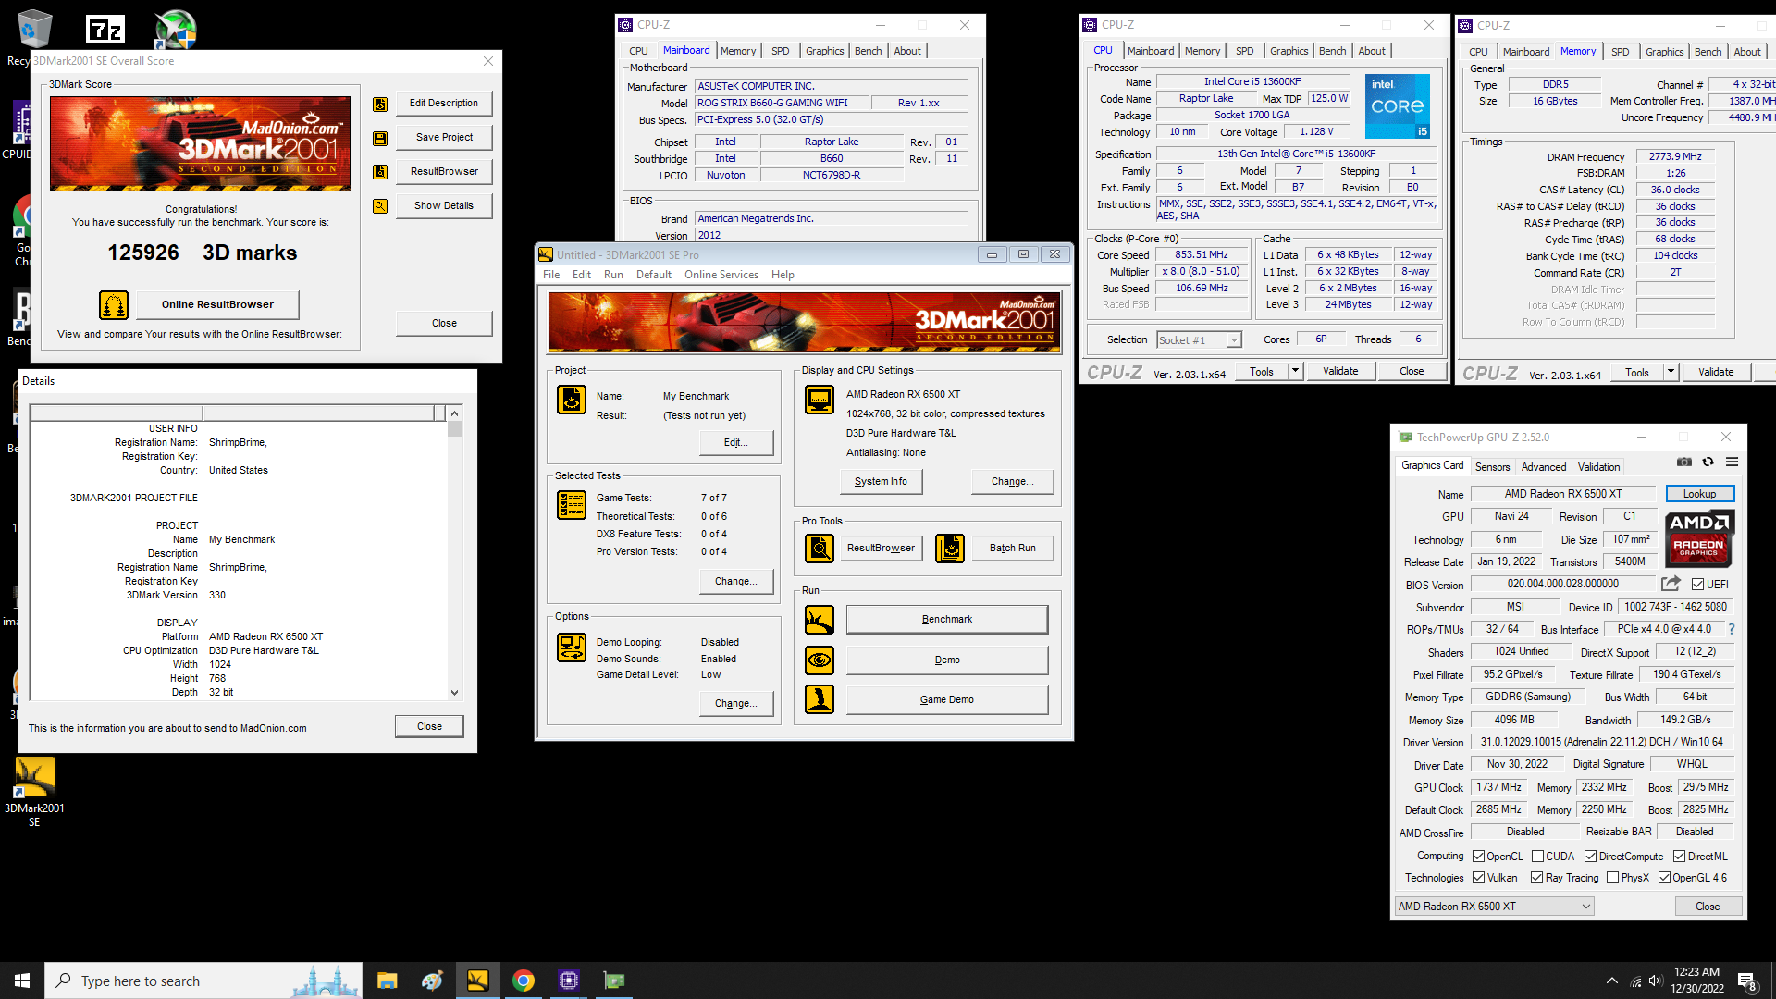Viewport: 1776px width, 999px height.
Task: Click the Bus Interface question mark icon
Action: click(1732, 629)
